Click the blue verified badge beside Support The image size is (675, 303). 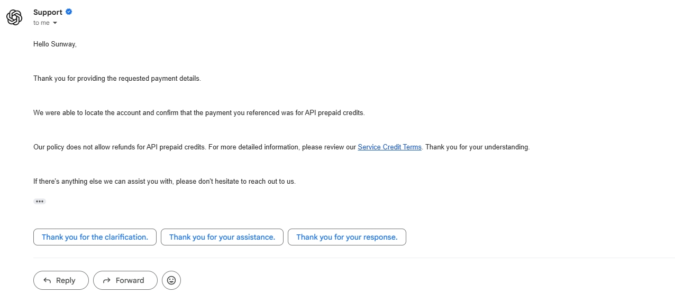69,12
